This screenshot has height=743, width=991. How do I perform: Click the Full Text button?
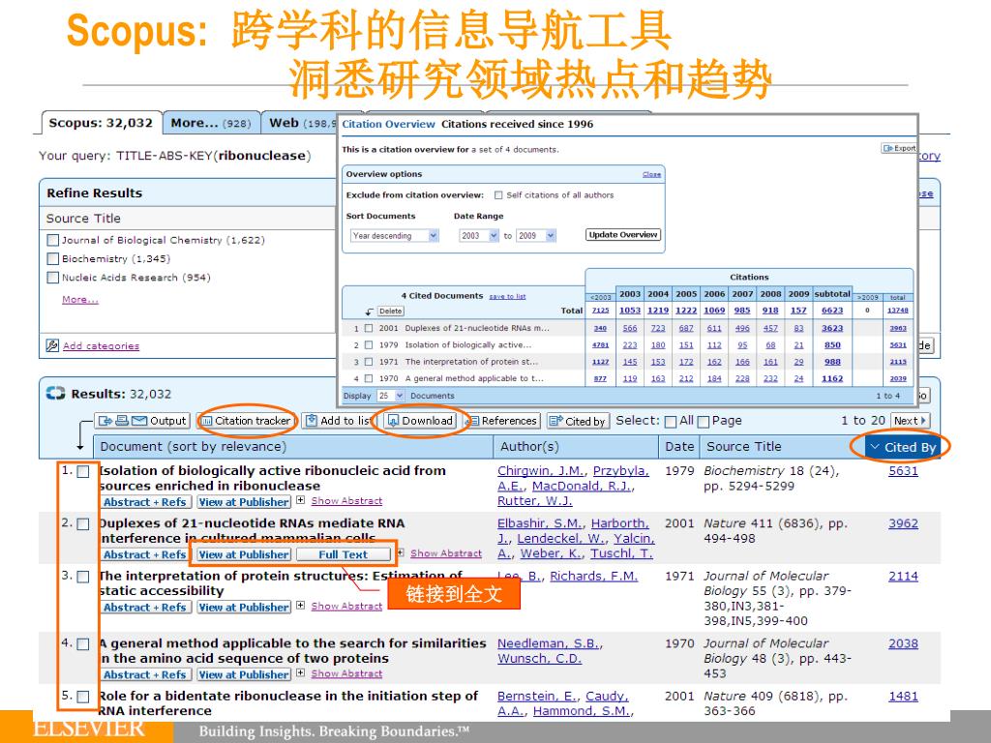[343, 554]
